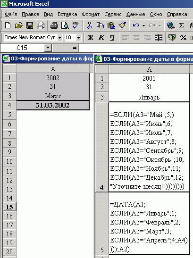This screenshot has height=258, width=193.
Task: Toggle bold Ж formatting
Action: coord(91,38)
